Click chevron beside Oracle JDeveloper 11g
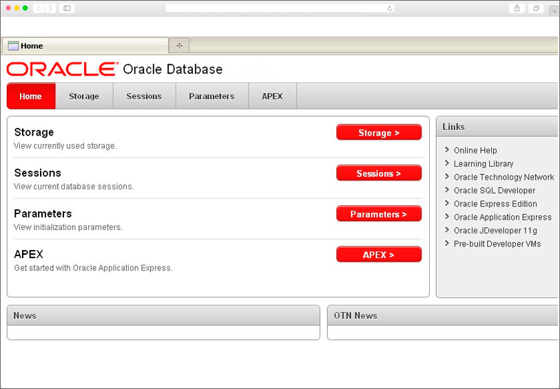The image size is (560, 389). 447,230
